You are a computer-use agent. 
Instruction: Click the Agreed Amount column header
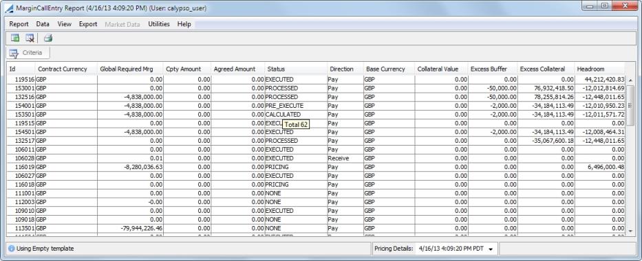coord(238,69)
